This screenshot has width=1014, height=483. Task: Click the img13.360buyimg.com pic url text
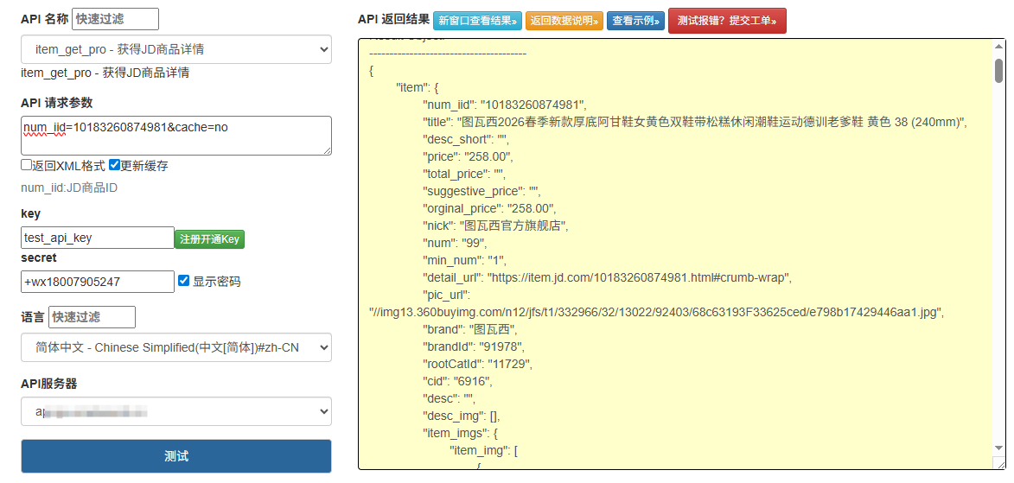pos(657,312)
